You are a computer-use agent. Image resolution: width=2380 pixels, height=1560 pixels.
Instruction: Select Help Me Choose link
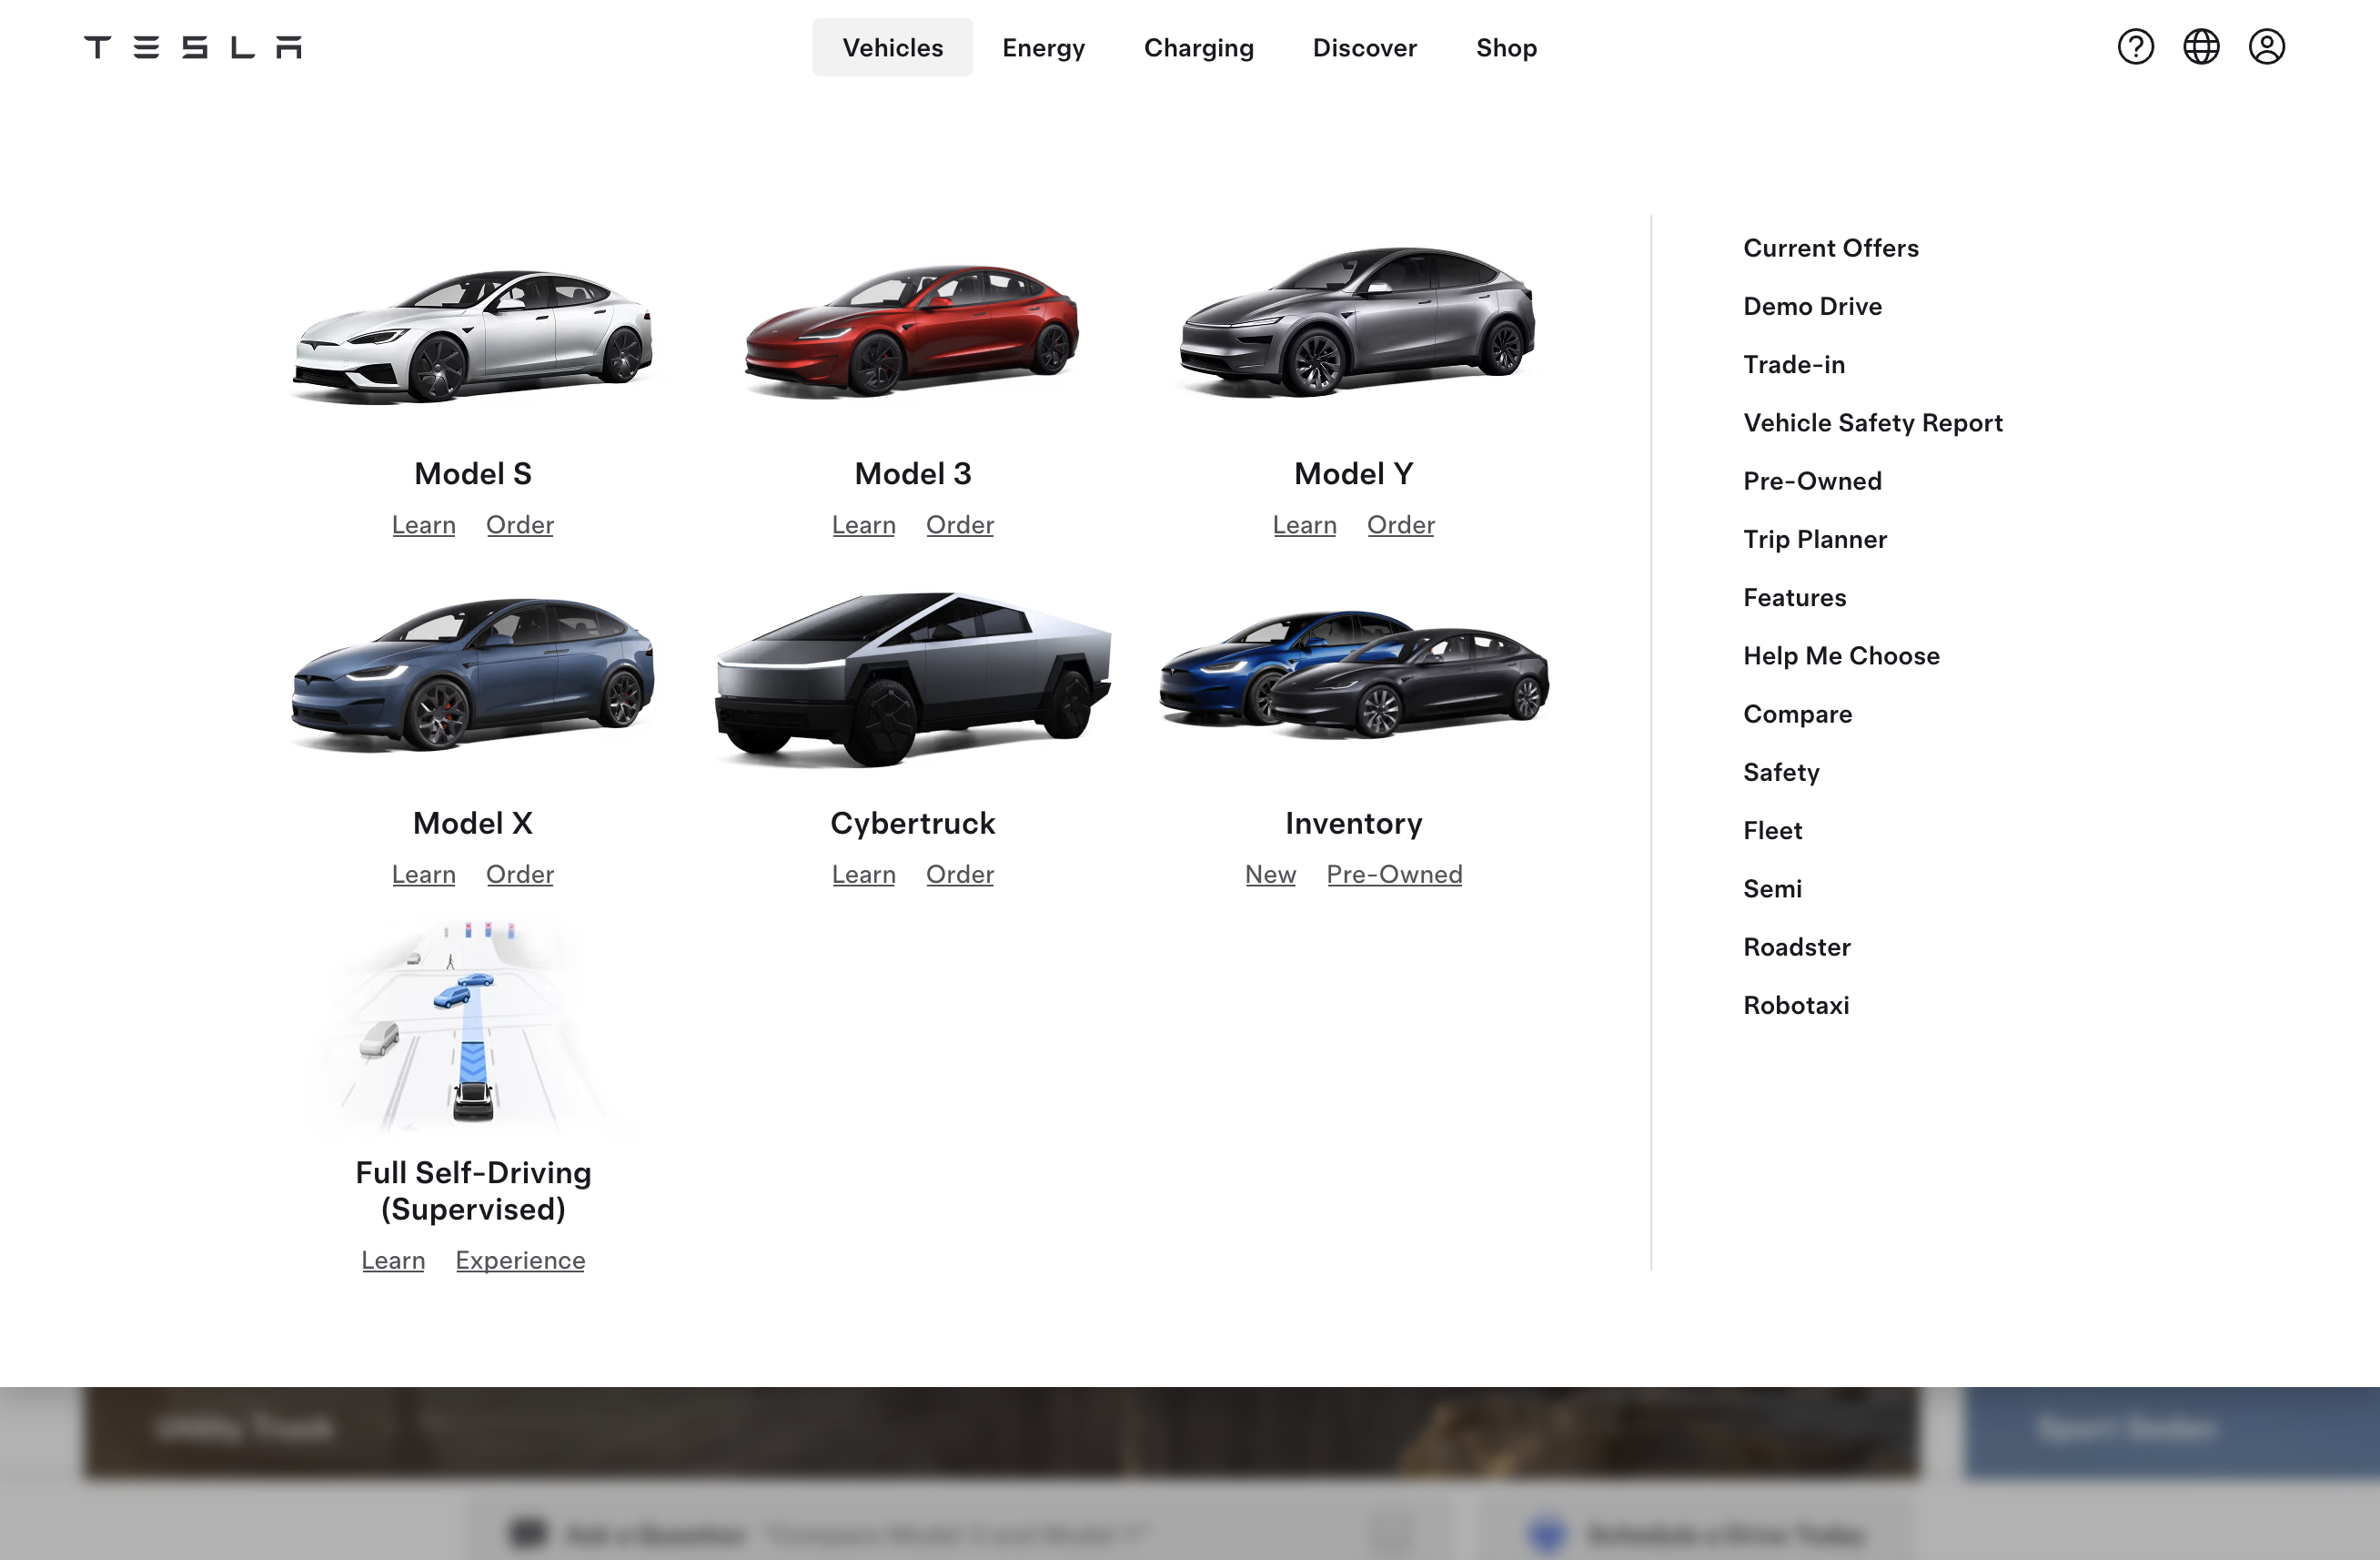click(x=1840, y=655)
